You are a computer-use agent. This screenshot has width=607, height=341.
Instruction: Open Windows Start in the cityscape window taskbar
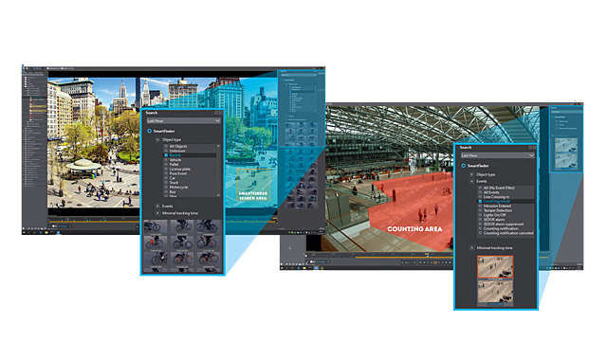tap(24, 232)
